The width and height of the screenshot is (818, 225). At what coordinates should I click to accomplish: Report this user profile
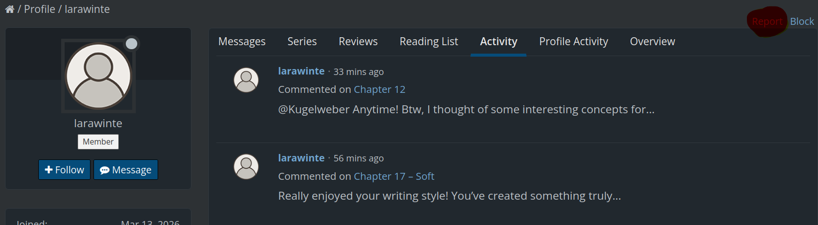[x=767, y=21]
